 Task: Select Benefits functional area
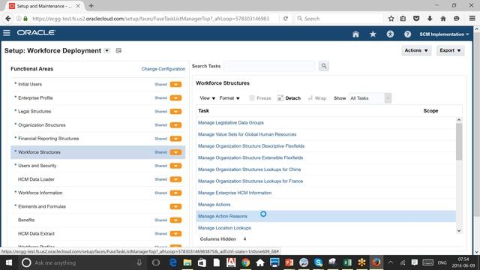pyautogui.click(x=26, y=220)
